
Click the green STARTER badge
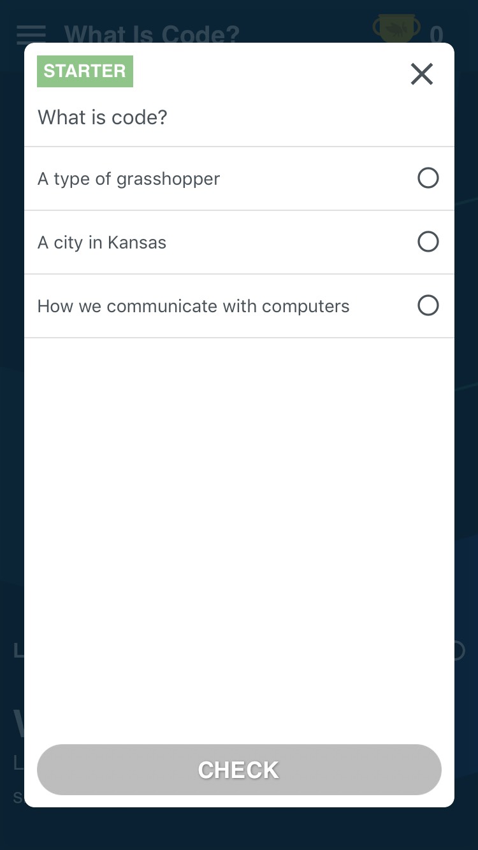(85, 71)
